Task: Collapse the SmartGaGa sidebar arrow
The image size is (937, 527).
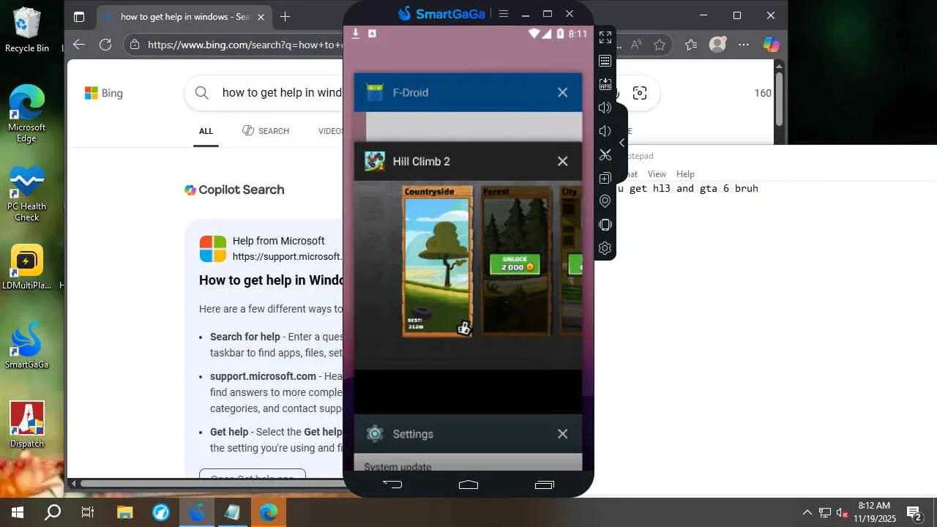Action: click(x=621, y=143)
